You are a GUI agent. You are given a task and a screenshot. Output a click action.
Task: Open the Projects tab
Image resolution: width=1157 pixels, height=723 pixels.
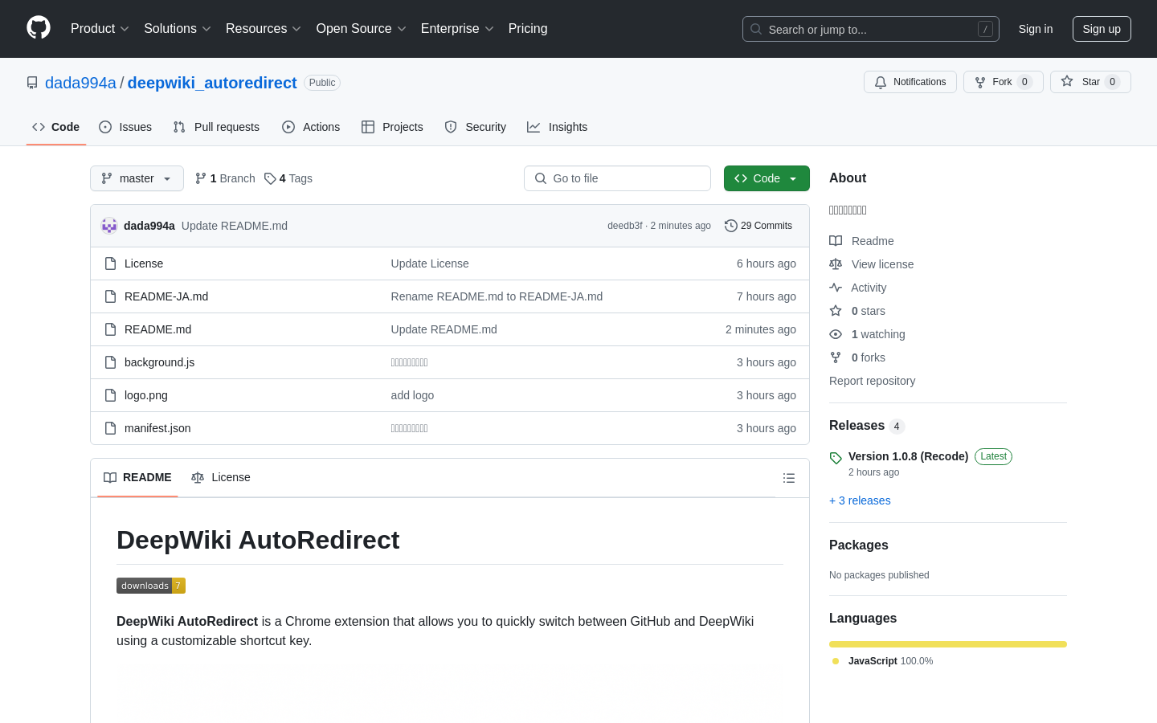[392, 127]
